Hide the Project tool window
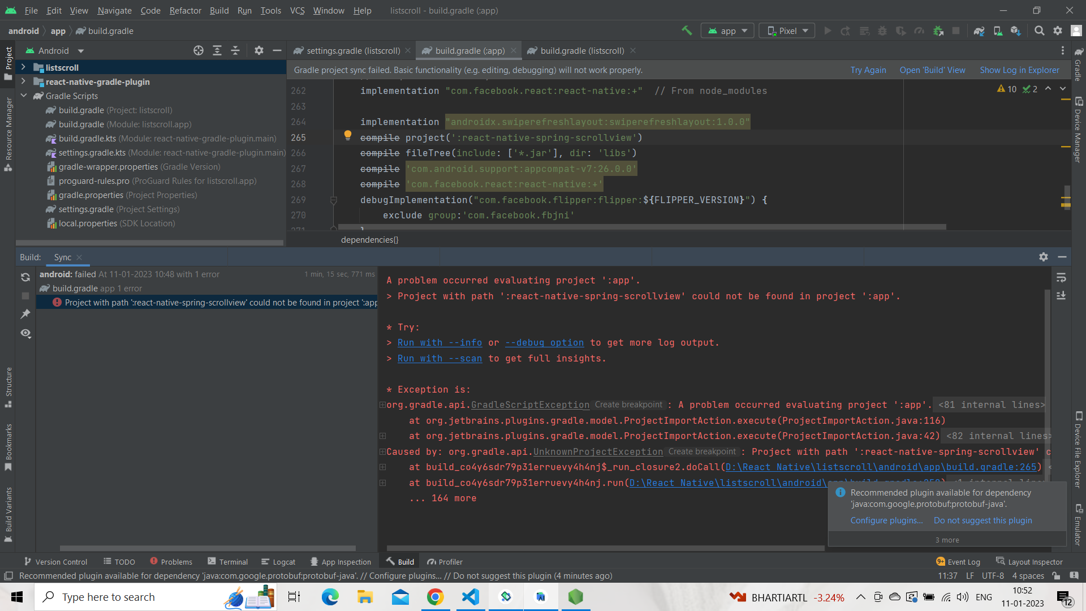 pyautogui.click(x=277, y=50)
